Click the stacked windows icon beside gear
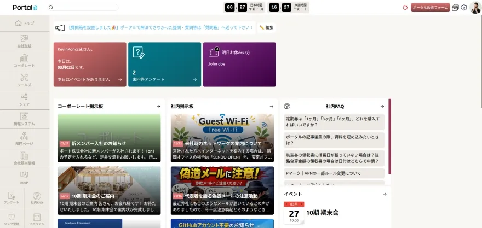The height and width of the screenshot is (228, 482). [455, 8]
